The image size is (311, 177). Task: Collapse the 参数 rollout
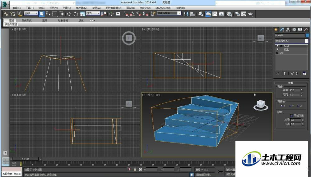click(x=290, y=83)
